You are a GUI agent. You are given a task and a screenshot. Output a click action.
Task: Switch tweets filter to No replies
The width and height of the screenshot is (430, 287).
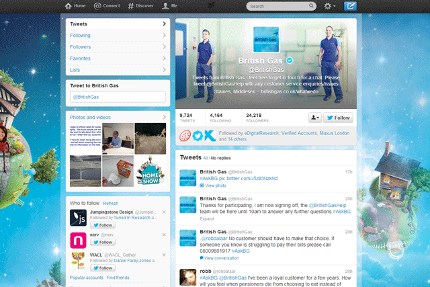point(221,158)
